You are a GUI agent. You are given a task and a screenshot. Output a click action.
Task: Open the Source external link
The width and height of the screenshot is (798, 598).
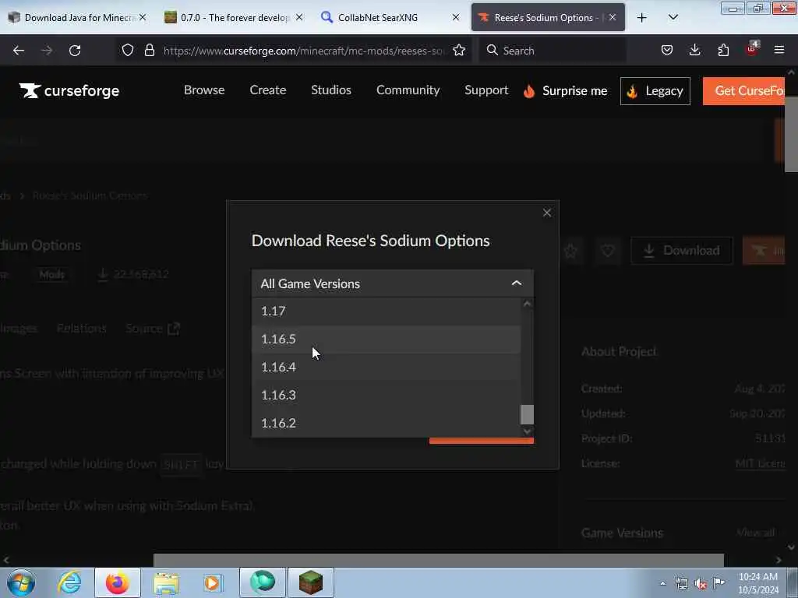pos(153,329)
